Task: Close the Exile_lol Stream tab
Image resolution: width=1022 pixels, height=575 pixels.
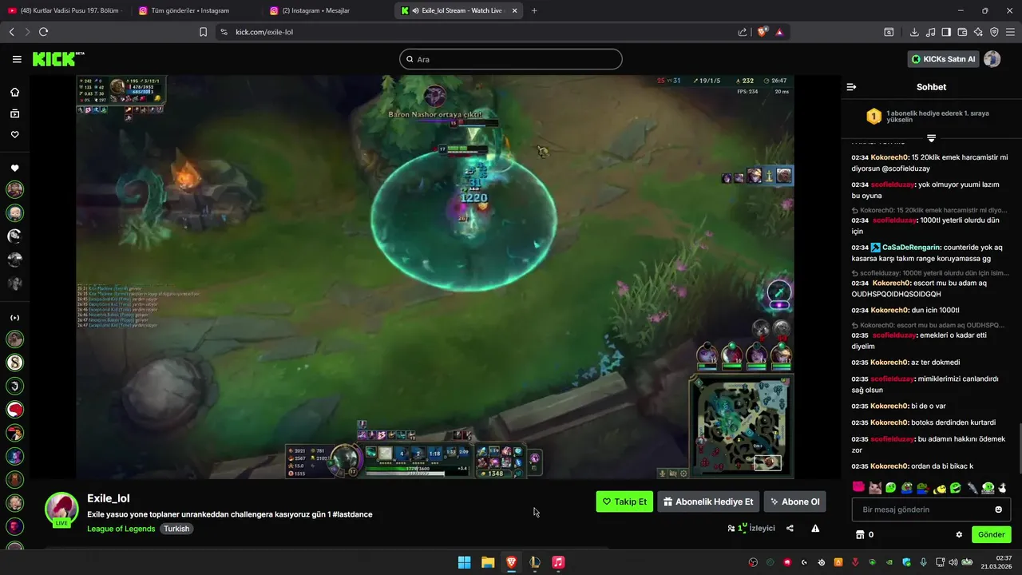Action: click(514, 10)
